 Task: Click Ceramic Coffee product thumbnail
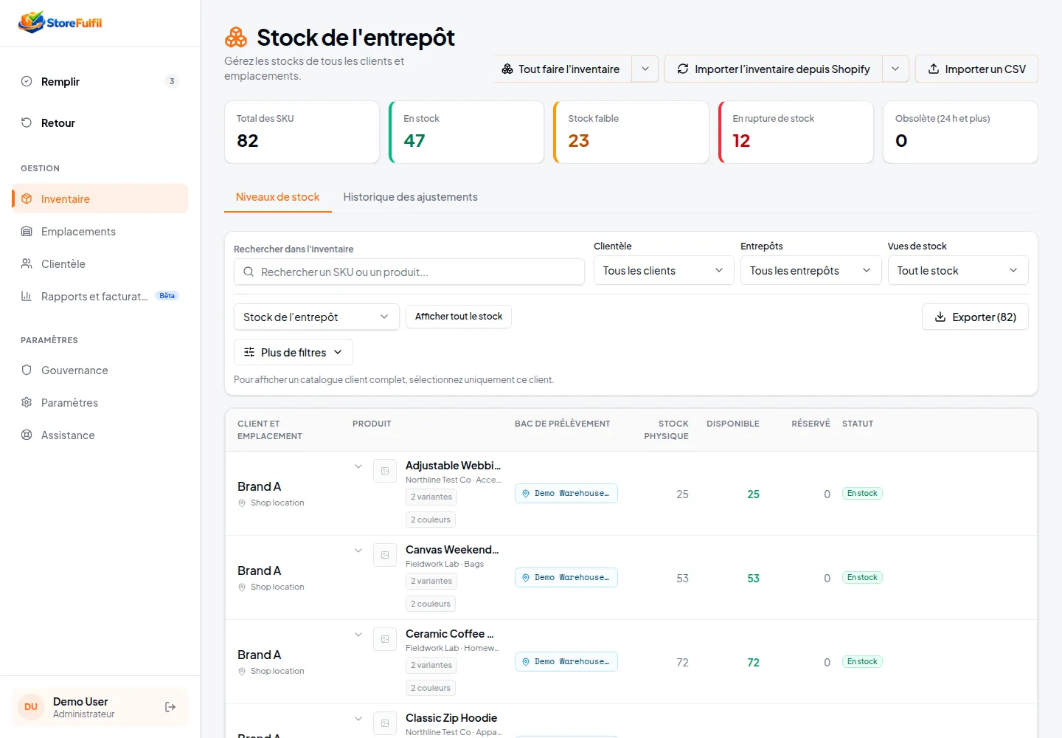pos(385,639)
